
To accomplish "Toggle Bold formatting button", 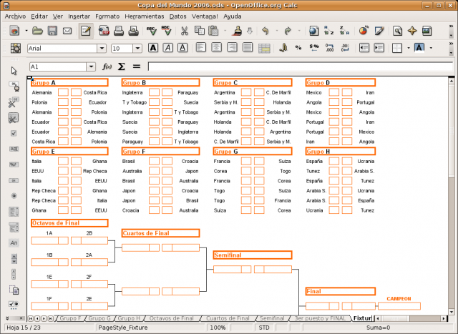I will click(x=153, y=48).
